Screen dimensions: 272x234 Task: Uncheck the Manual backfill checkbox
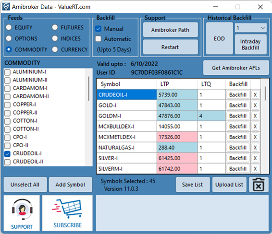pos(98,29)
